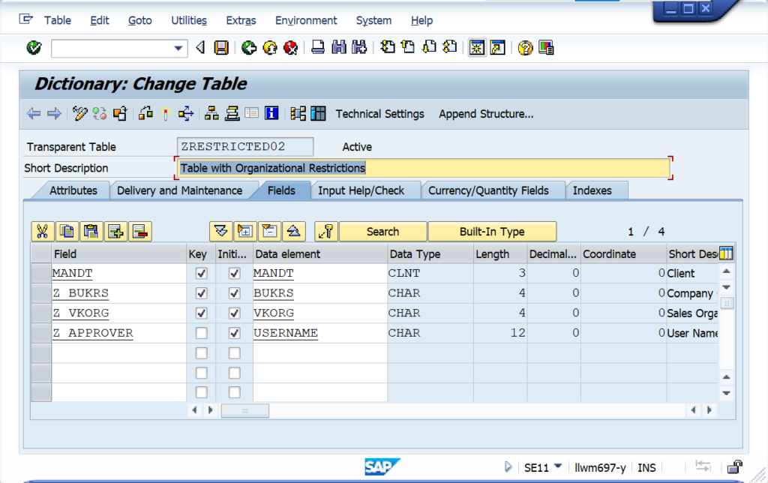Click the Technical Settings button
Viewport: 768px width, 483px height.
(379, 113)
